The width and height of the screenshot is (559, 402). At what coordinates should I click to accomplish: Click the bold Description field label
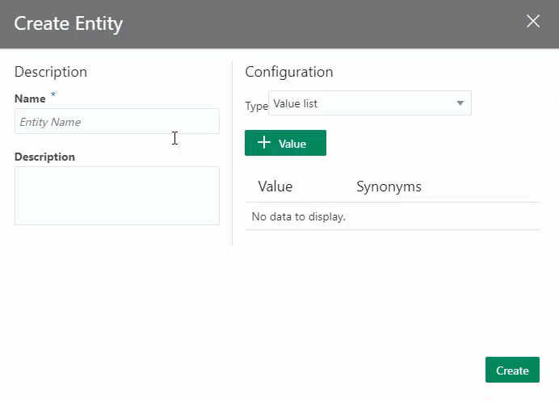tap(44, 157)
